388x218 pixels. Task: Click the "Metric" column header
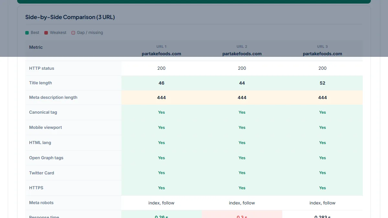36,47
